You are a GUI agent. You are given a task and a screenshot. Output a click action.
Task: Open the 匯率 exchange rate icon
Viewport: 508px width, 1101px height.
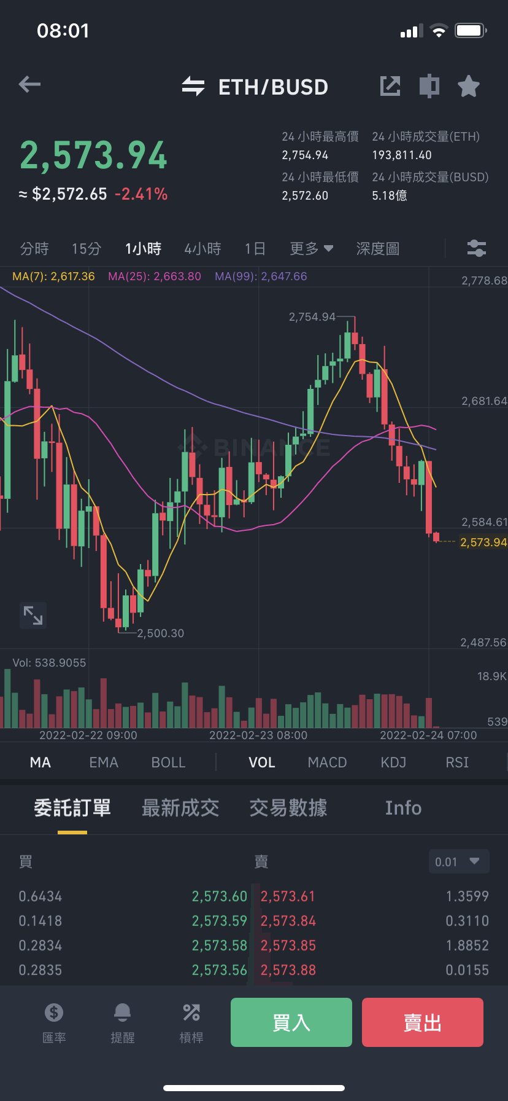[x=54, y=1024]
